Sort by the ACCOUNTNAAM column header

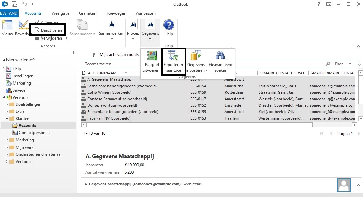pyautogui.click(x=102, y=73)
